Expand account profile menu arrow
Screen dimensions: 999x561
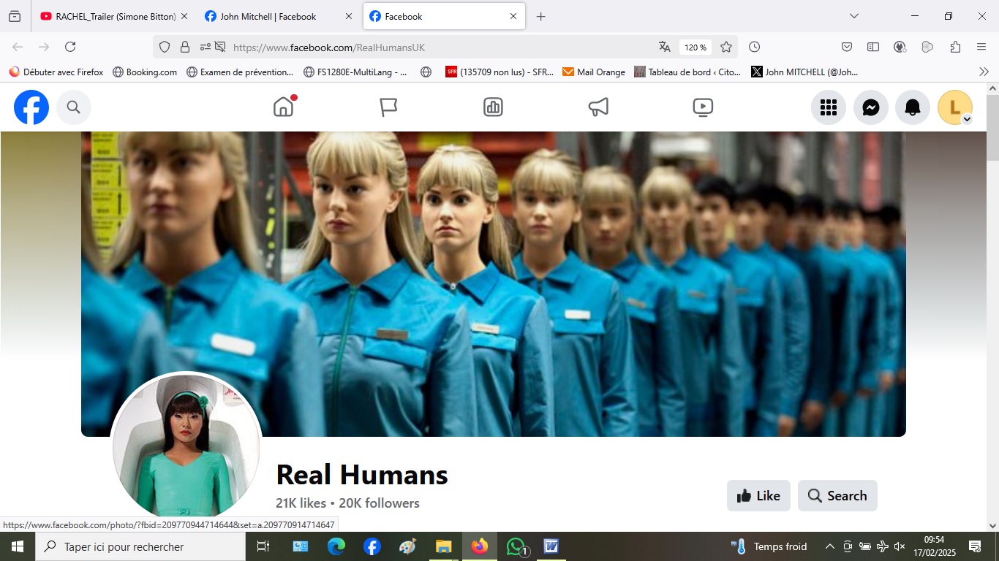pyautogui.click(x=967, y=119)
